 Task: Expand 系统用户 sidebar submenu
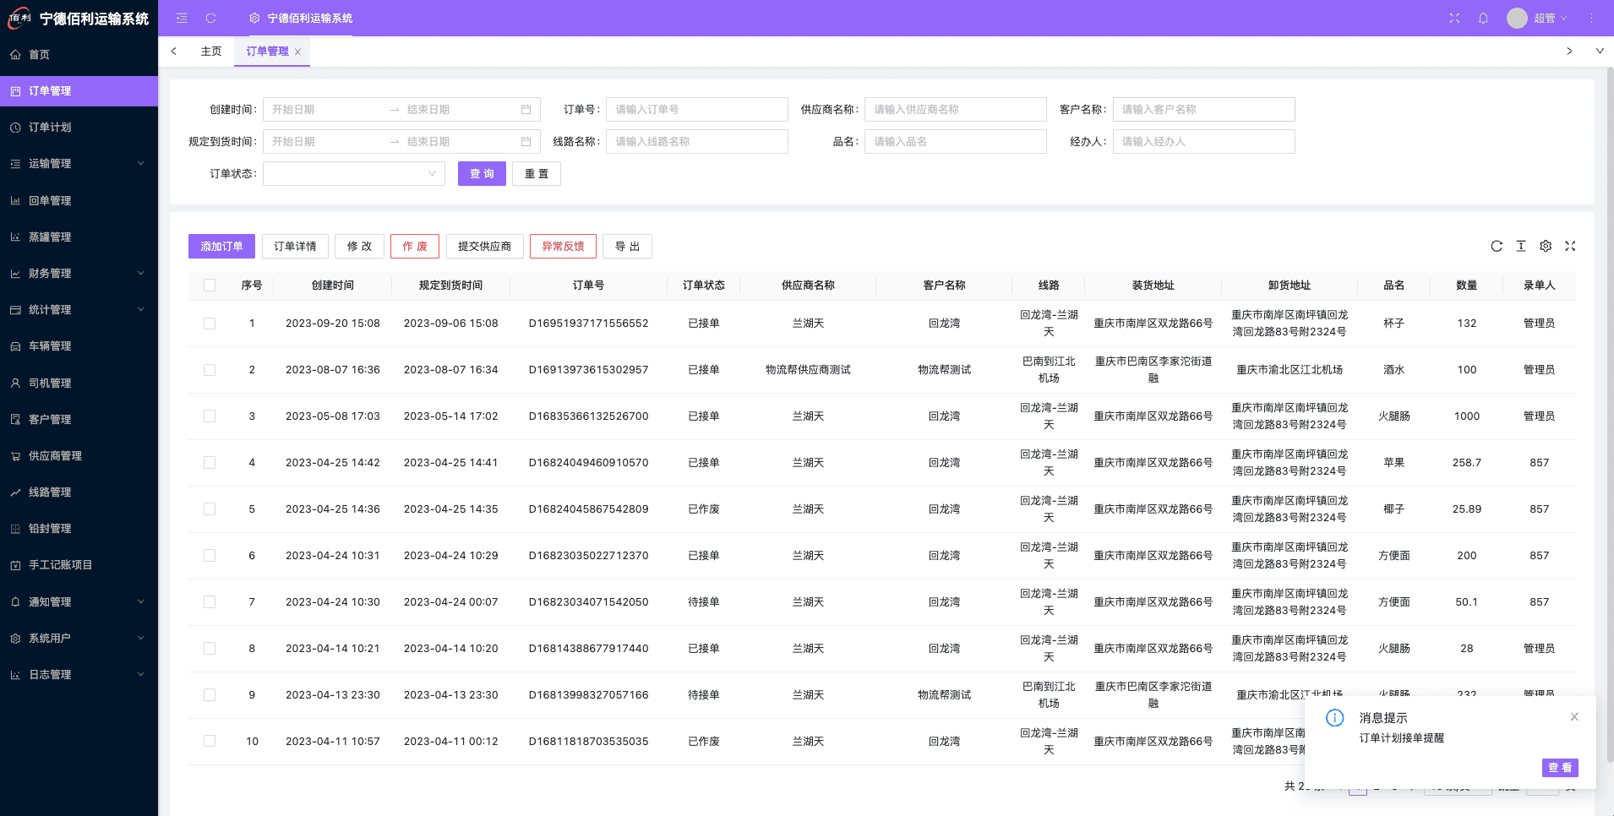[x=79, y=638]
